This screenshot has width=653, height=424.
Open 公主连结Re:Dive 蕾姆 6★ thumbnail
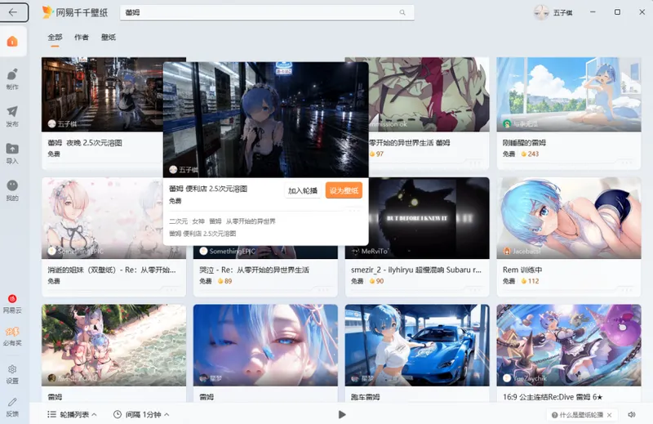coord(568,346)
